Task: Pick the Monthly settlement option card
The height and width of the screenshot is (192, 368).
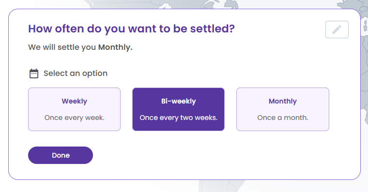Action: point(283,109)
